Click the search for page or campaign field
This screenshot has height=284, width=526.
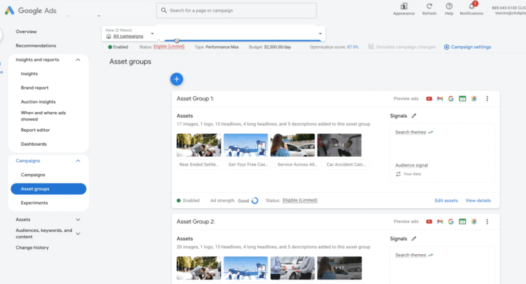236,10
